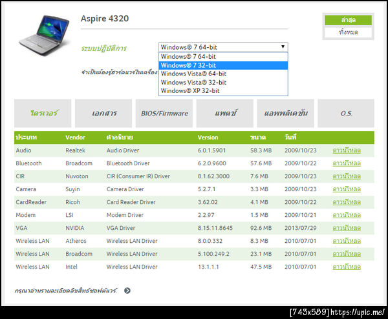Open the operating system dropdown arrow
Image resolution: width=388 pixels, height=319 pixels.
click(283, 46)
